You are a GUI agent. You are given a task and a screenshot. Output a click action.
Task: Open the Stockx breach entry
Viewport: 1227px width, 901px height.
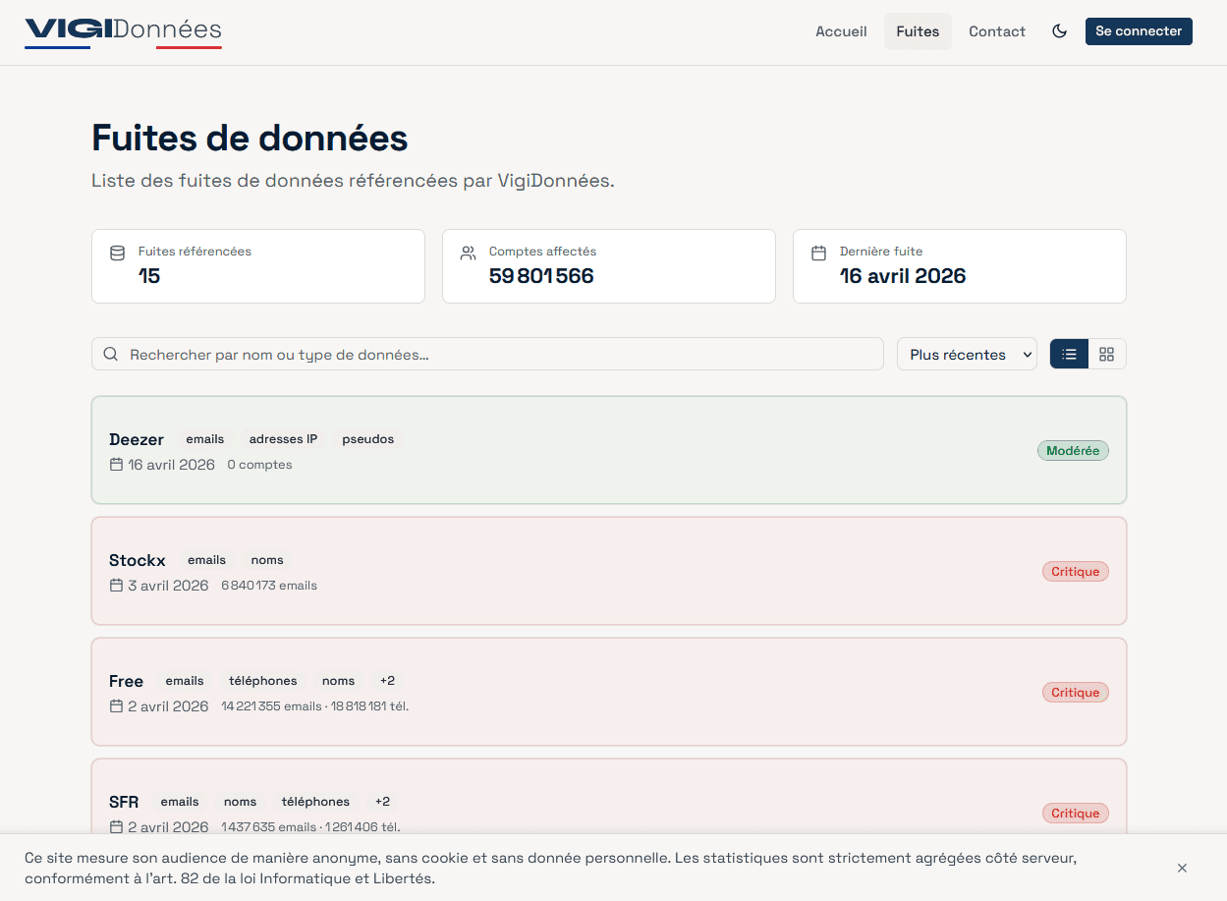(x=609, y=571)
